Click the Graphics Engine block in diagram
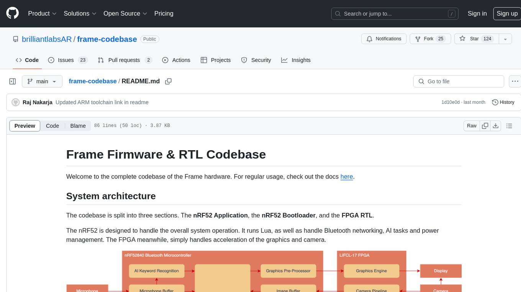 tap(371, 271)
